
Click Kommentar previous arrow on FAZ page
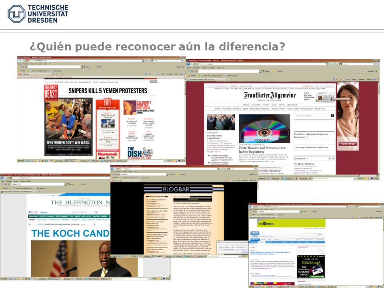tap(330, 158)
